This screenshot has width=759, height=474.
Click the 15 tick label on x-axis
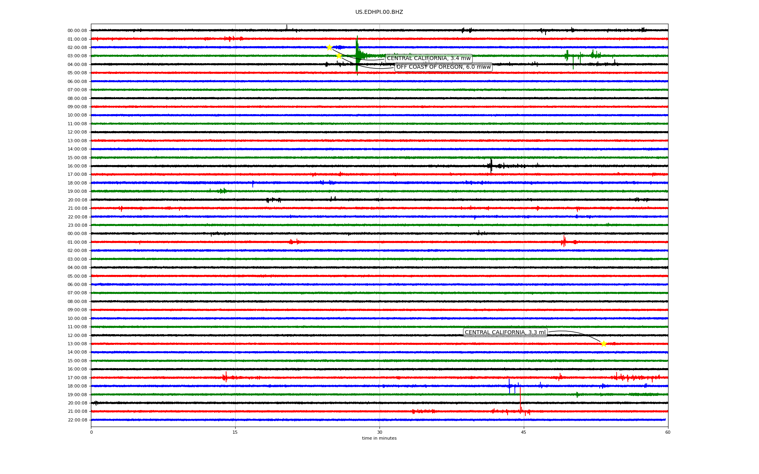[x=235, y=432]
